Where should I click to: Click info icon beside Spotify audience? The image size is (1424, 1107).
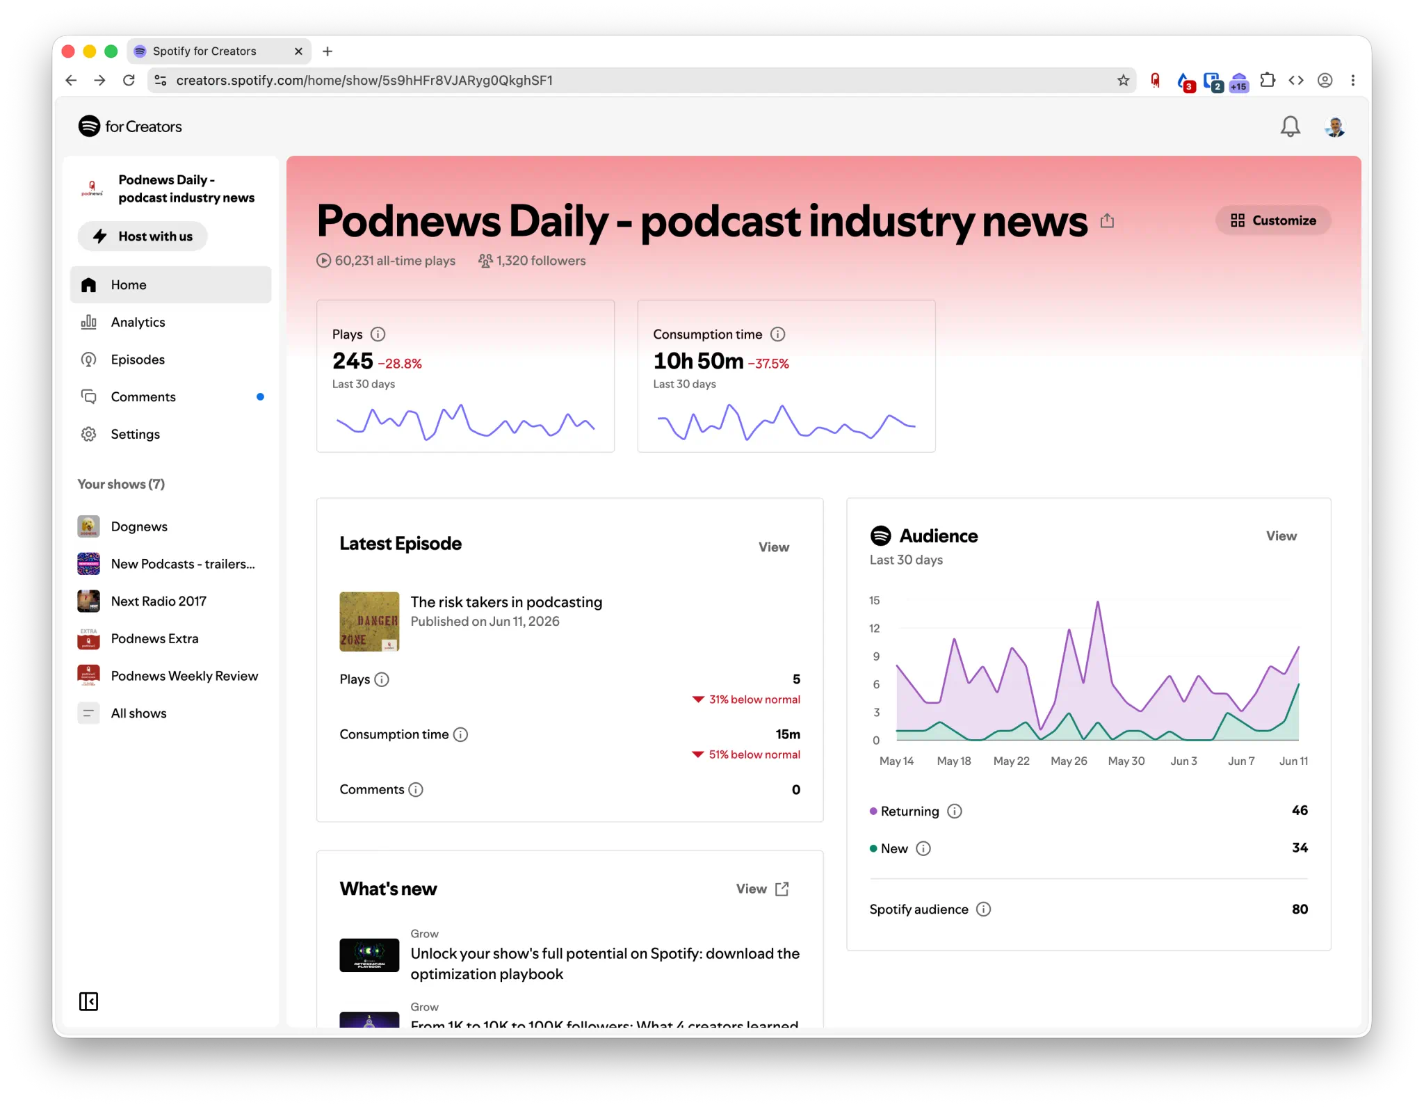[983, 910]
